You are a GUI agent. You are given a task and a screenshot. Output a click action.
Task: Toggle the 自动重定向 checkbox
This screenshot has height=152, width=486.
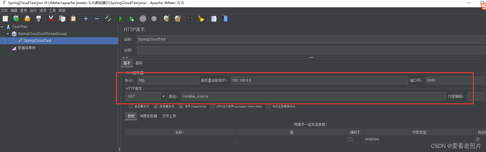point(131,107)
